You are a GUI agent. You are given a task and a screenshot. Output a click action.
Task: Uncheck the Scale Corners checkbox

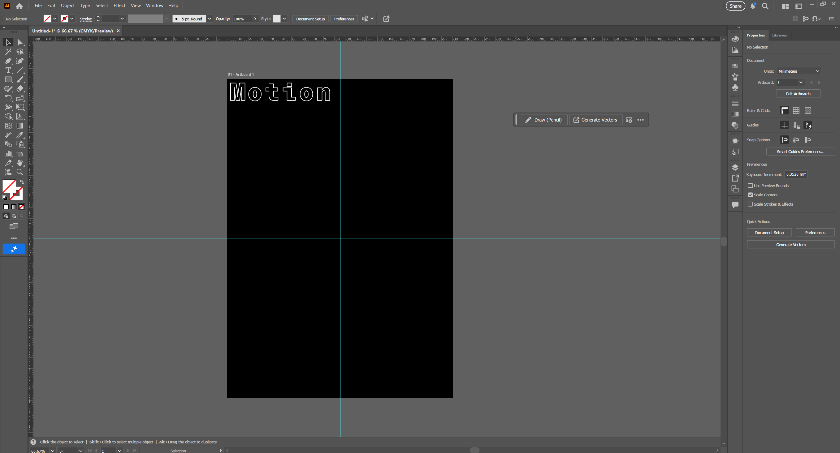(x=750, y=195)
